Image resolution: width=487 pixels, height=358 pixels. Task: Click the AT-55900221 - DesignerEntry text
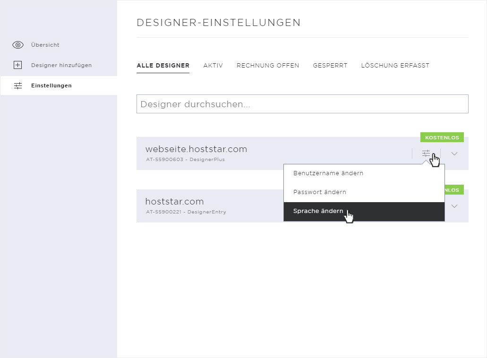point(186,212)
